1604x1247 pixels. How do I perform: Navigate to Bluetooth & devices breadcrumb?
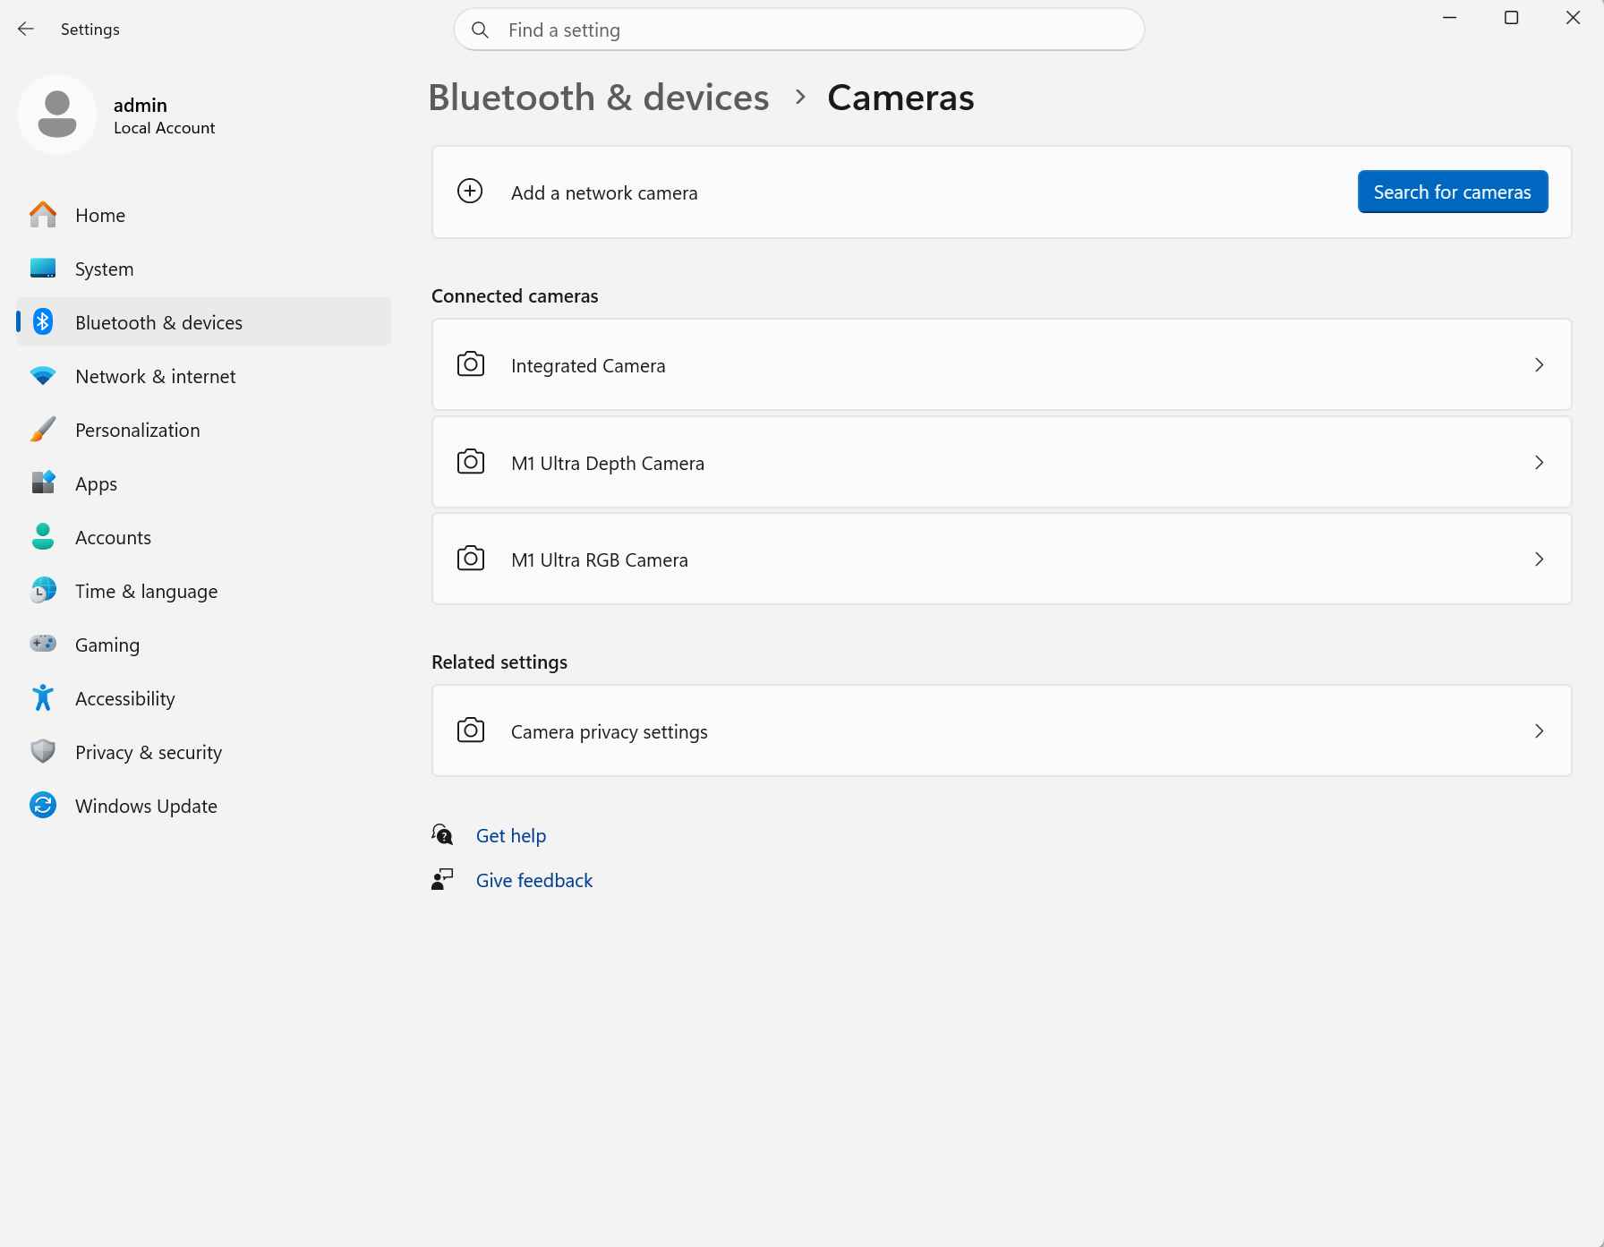coord(599,98)
